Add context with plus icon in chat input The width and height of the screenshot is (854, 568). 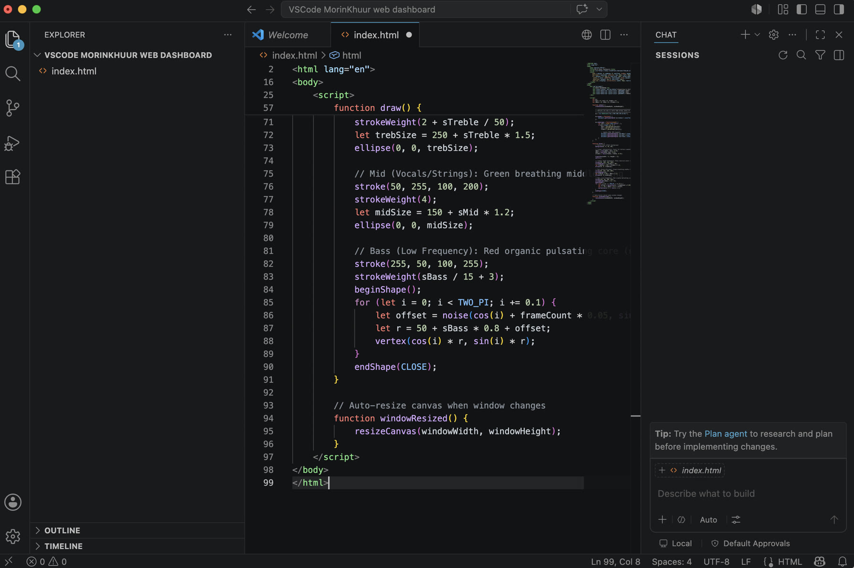662,520
